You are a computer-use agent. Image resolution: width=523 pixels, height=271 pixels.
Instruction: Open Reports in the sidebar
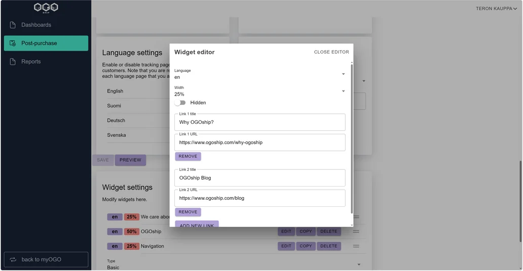(x=46, y=62)
